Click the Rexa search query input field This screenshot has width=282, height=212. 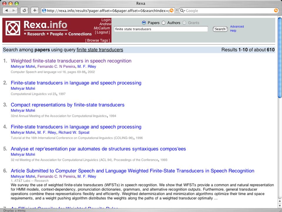[161, 29]
